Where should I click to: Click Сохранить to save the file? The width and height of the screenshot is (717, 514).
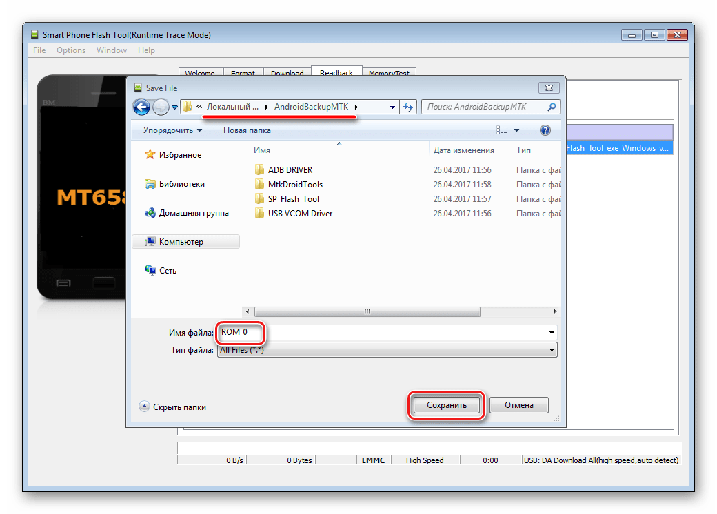(446, 405)
